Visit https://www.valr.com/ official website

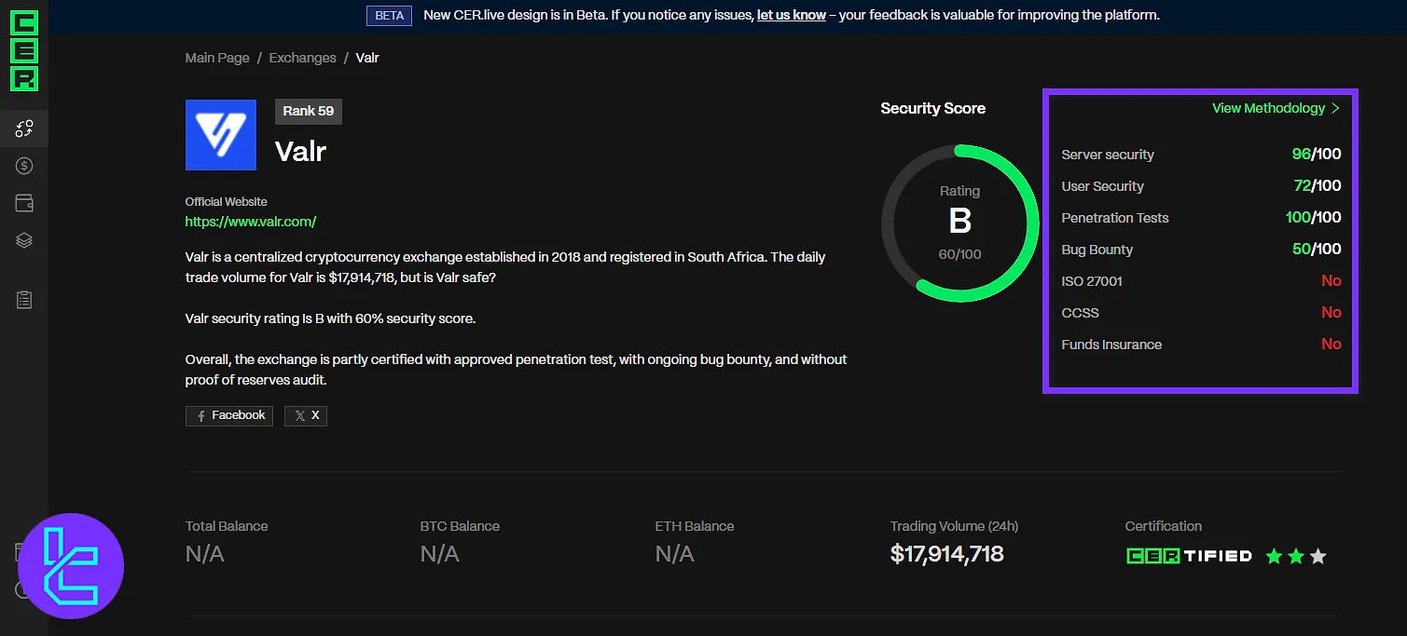click(x=251, y=222)
